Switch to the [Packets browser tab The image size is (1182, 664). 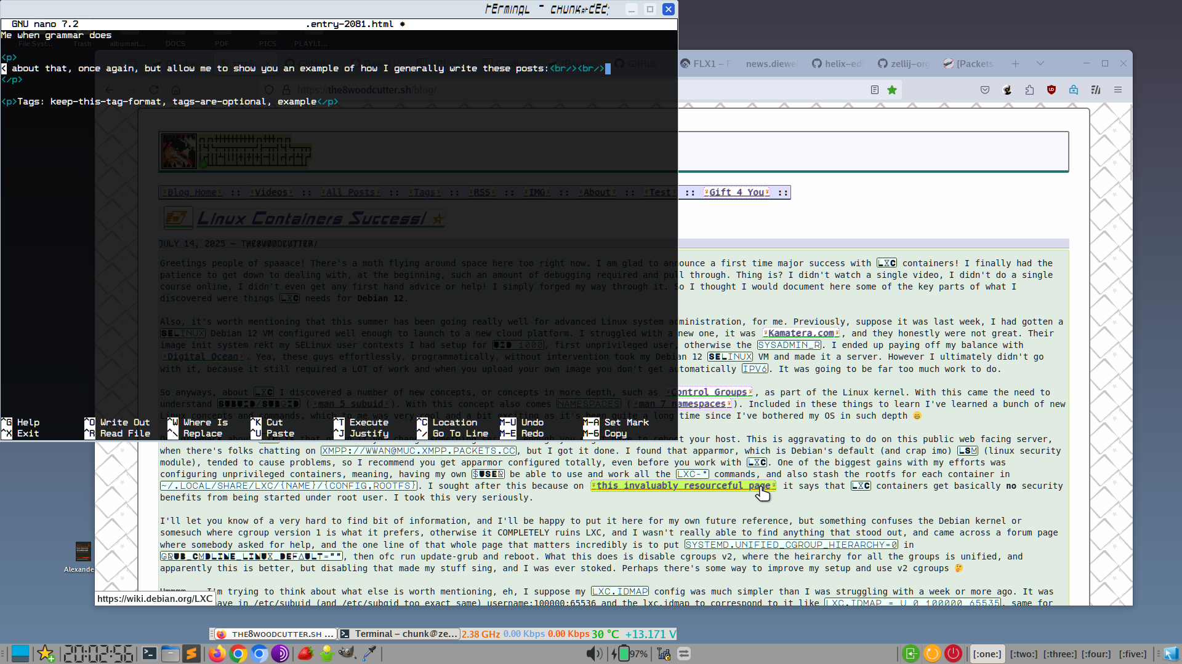pos(968,64)
